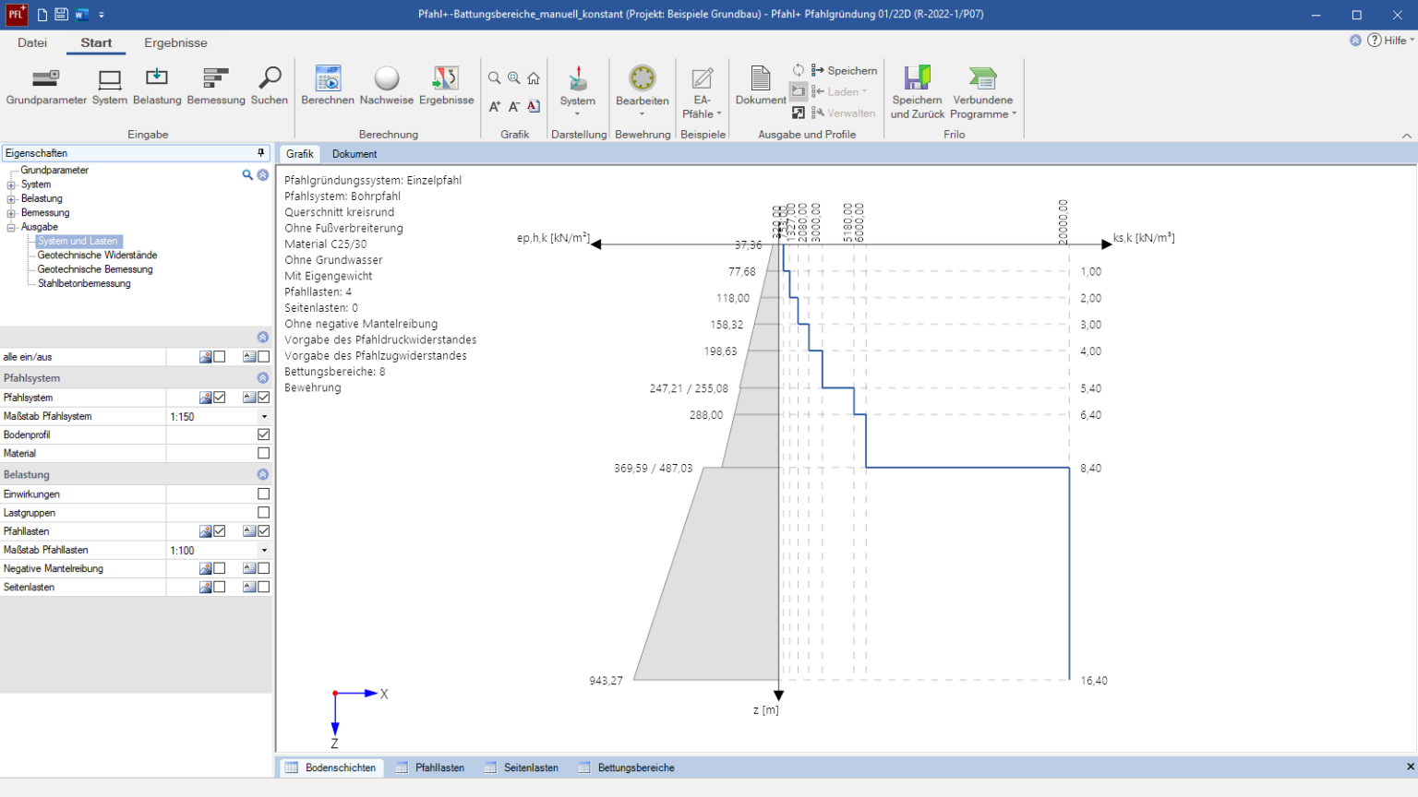
Task: Expand the Belastung tree node
Action: coord(11,199)
